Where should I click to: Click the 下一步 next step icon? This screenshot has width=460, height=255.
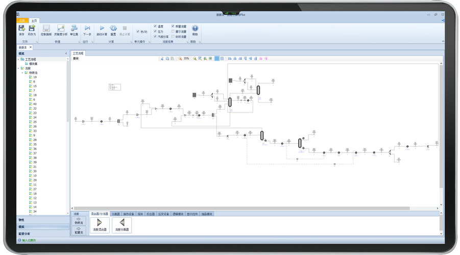pos(87,28)
